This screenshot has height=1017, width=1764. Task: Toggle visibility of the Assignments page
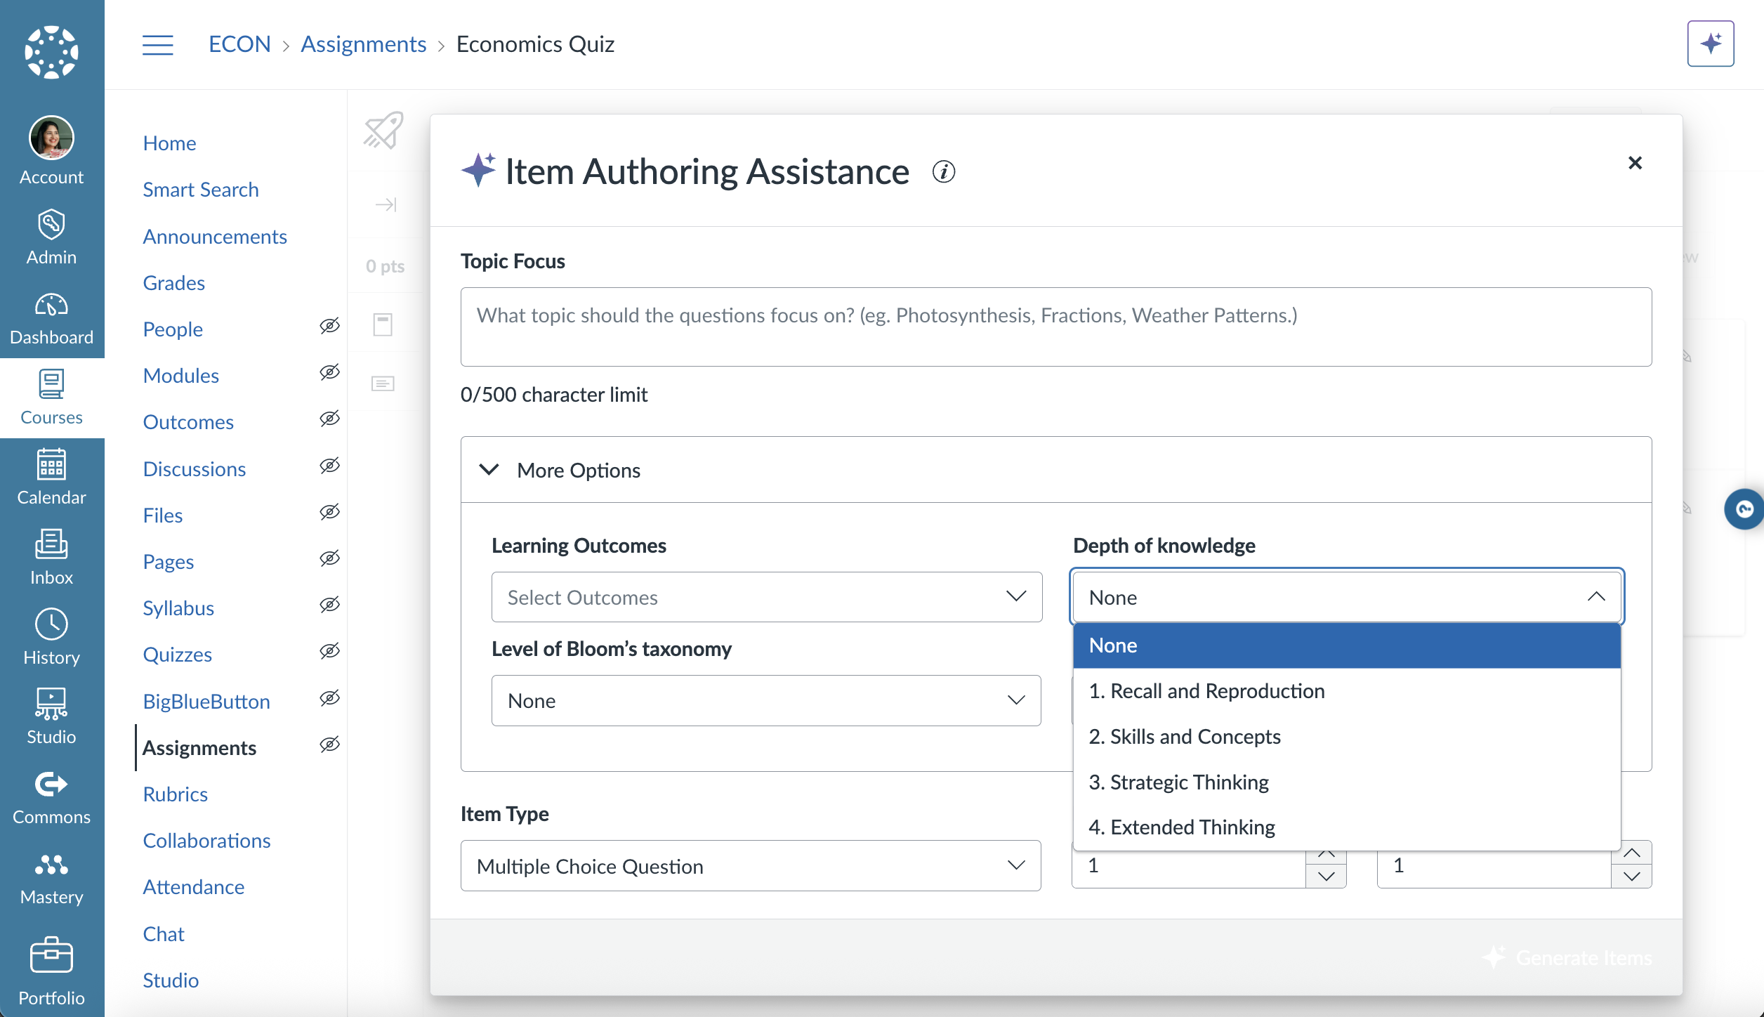pyautogui.click(x=329, y=744)
